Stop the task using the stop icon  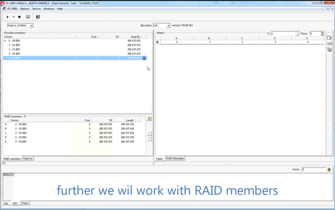(19, 17)
